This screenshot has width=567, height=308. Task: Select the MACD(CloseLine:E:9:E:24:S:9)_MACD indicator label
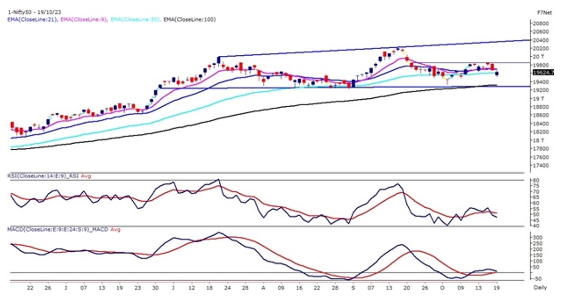point(58,229)
